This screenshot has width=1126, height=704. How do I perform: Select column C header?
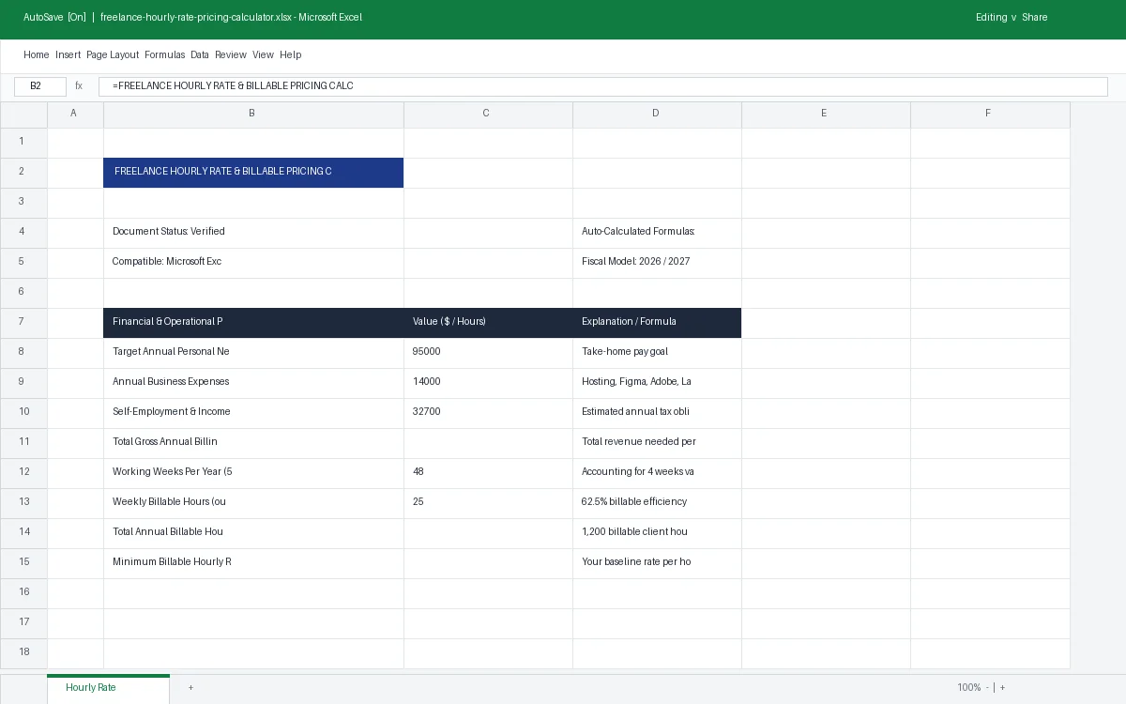coord(488,114)
